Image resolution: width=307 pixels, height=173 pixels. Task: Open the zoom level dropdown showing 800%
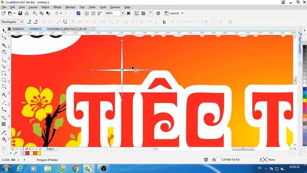123,13
